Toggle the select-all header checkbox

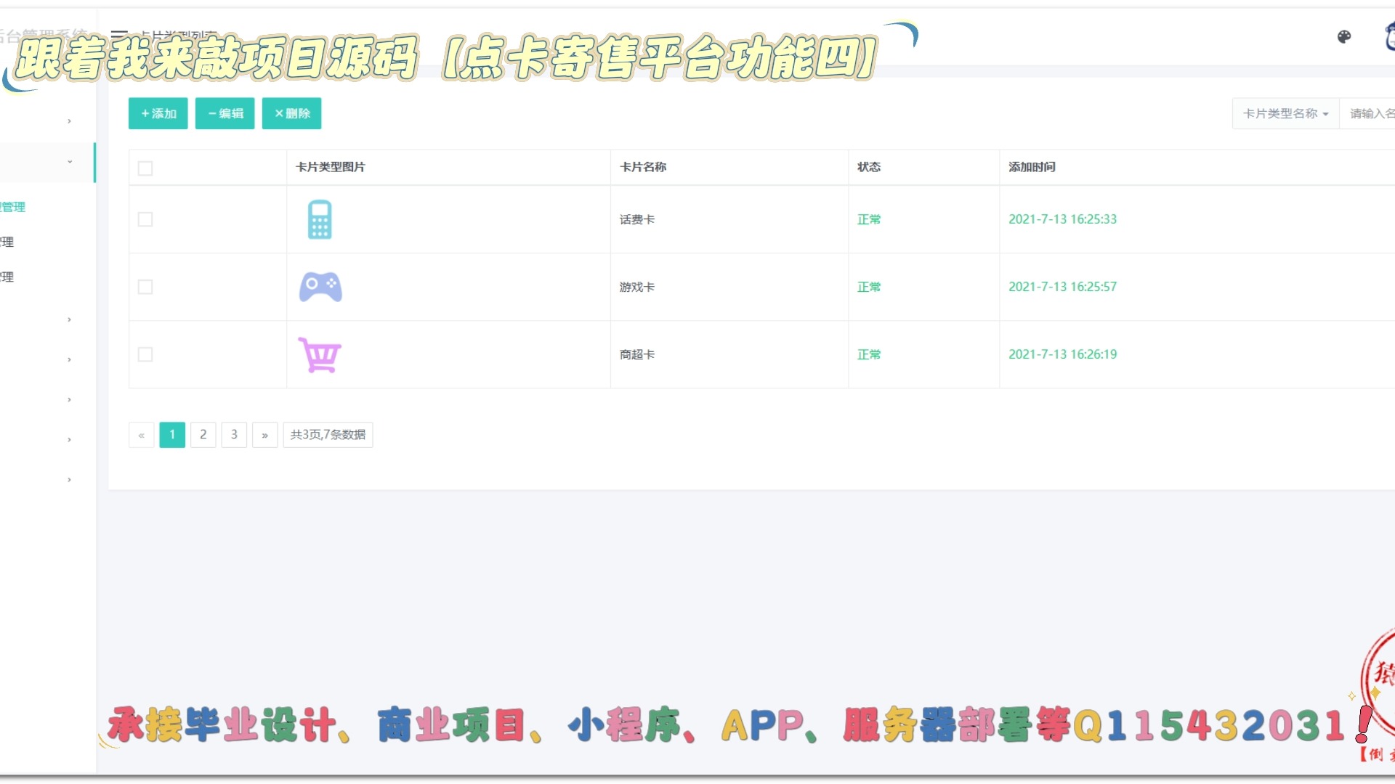tap(145, 168)
